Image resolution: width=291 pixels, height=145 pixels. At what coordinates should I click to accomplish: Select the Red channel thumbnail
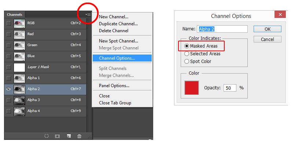tap(19, 34)
